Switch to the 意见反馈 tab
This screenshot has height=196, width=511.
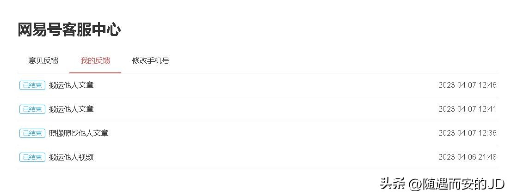pyautogui.click(x=43, y=61)
